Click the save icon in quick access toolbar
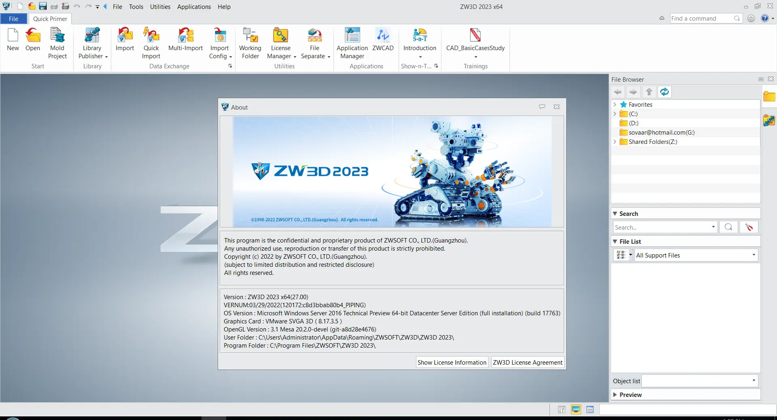Image resolution: width=777 pixels, height=420 pixels. coord(43,6)
